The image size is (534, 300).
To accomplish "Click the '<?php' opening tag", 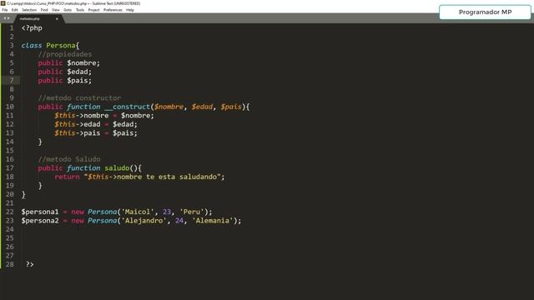I will (x=32, y=28).
